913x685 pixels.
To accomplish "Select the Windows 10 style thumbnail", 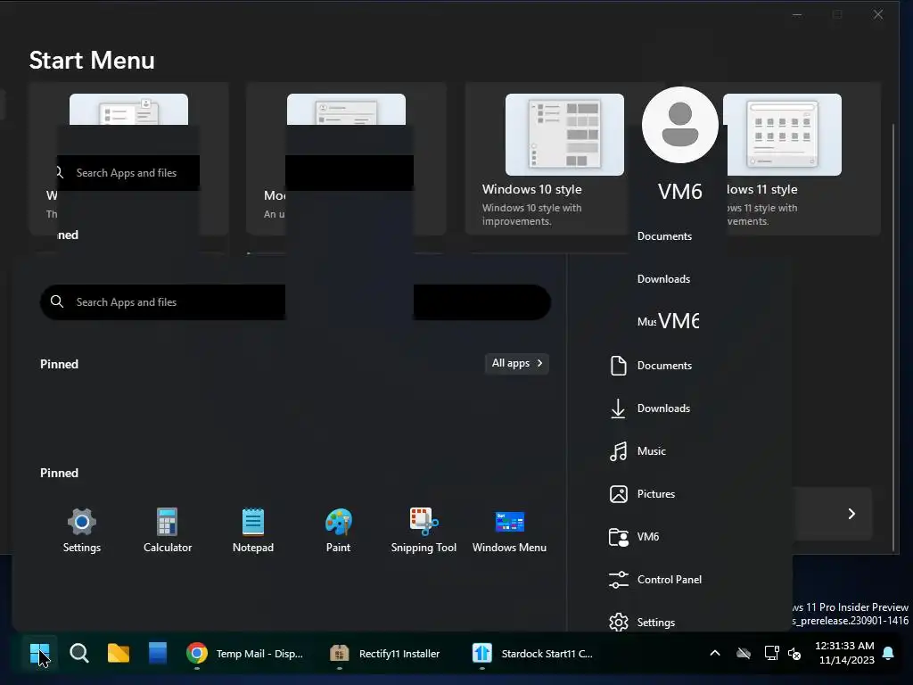I will [x=564, y=135].
